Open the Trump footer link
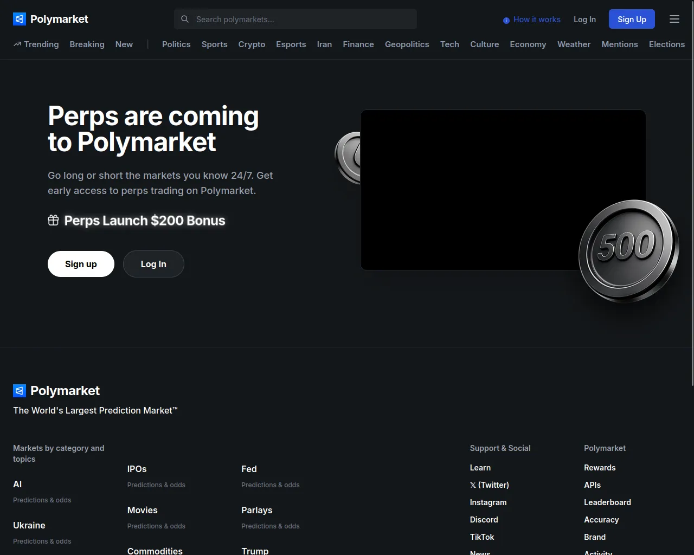The image size is (694, 555). click(255, 551)
